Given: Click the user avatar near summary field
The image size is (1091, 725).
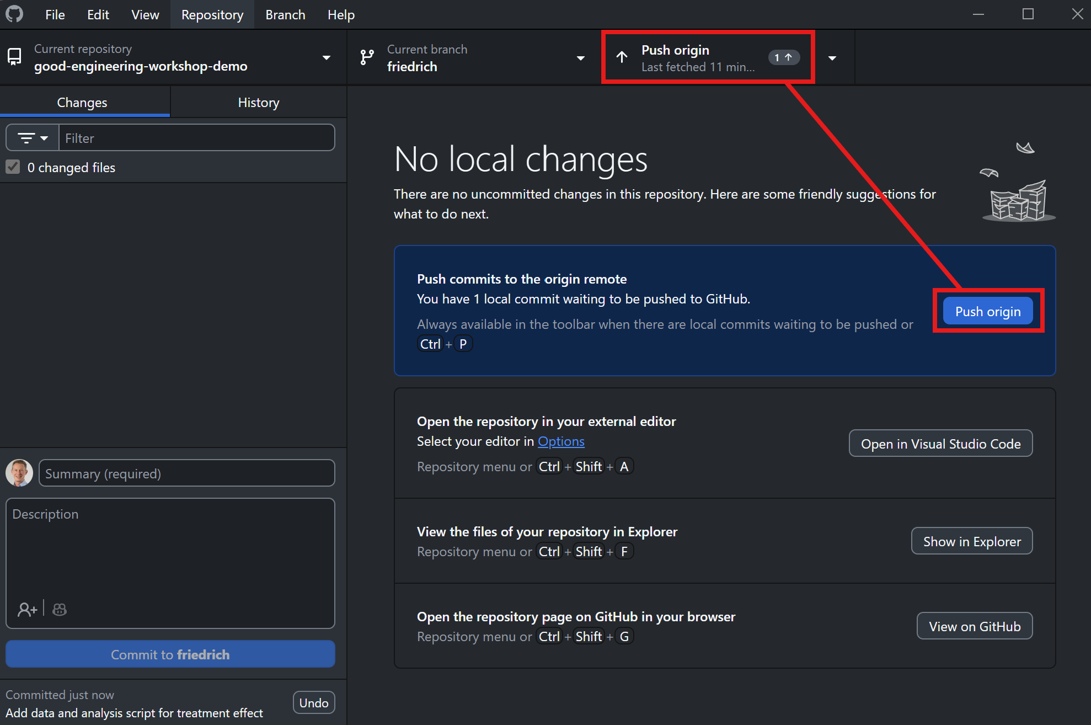Looking at the screenshot, I should (19, 473).
